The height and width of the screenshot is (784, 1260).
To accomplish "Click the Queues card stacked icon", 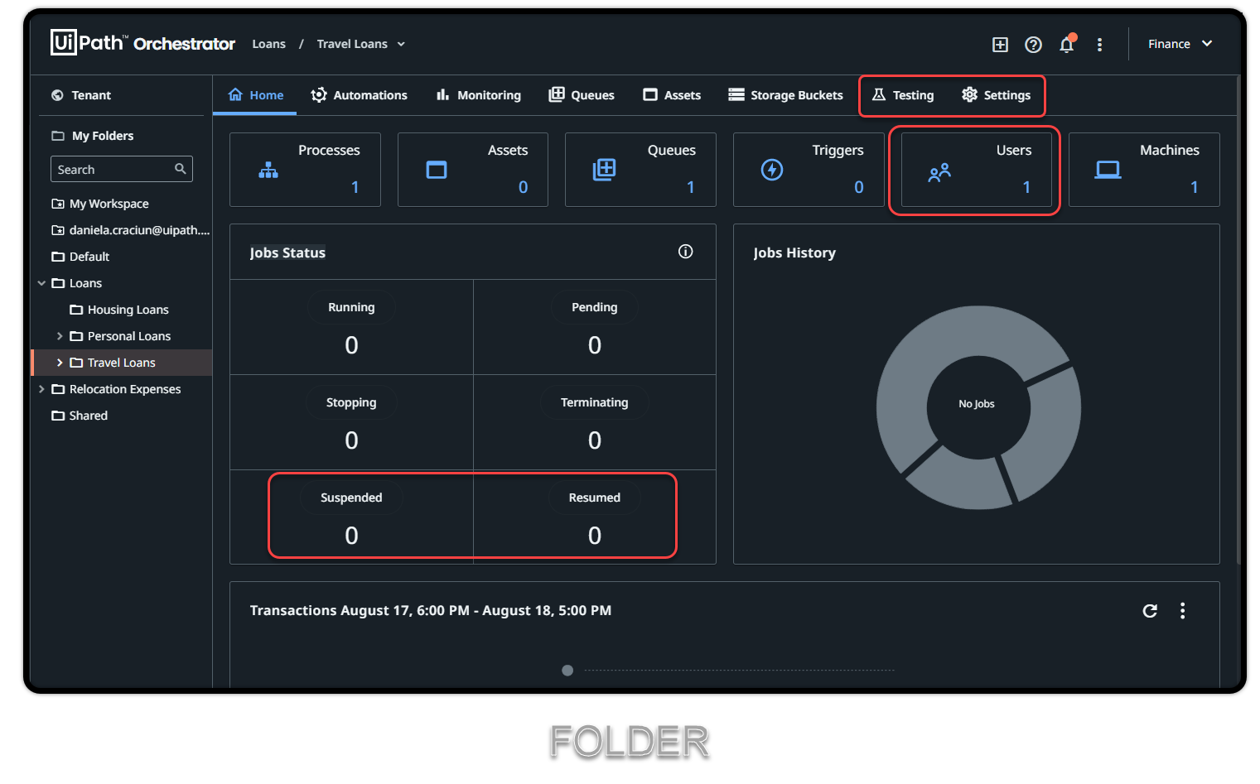I will (x=604, y=170).
